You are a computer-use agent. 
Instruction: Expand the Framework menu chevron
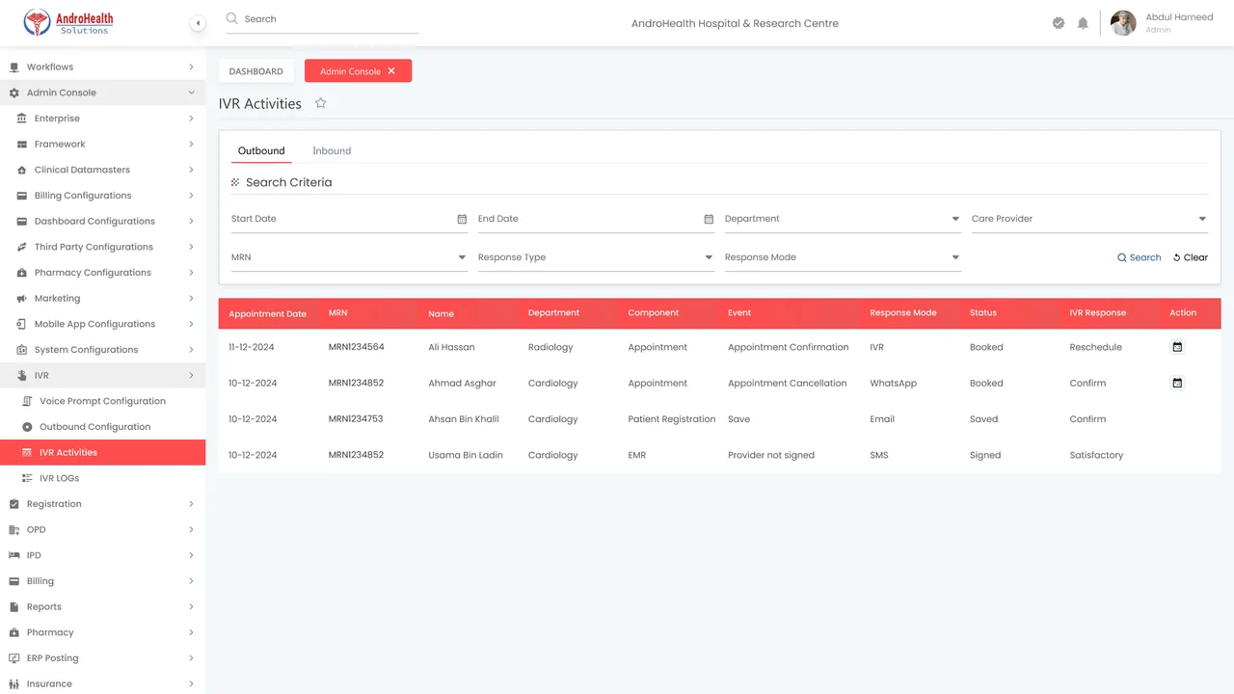[191, 145]
